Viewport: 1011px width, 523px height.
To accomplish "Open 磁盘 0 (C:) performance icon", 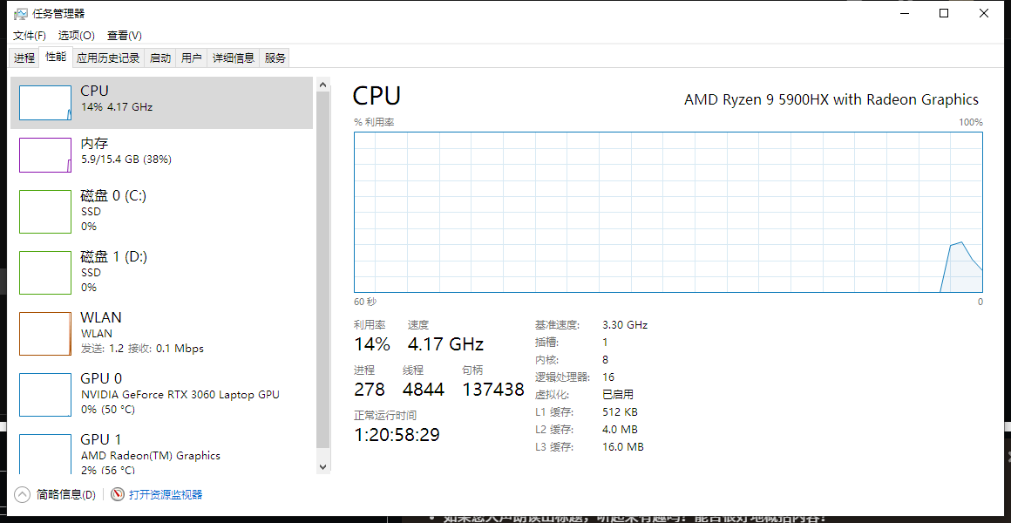I will pyautogui.click(x=45, y=212).
